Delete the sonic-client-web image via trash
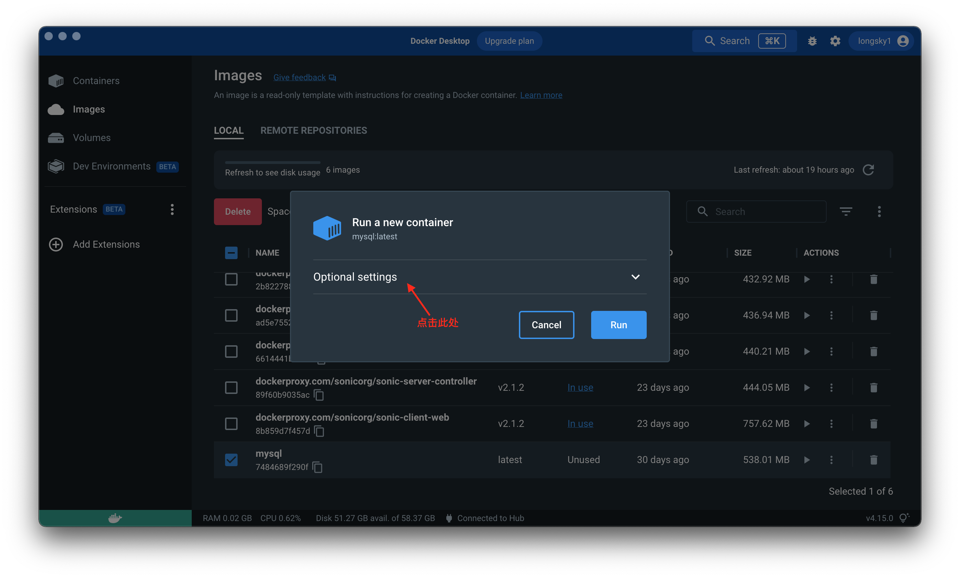Screen dimensions: 960x578 click(874, 423)
